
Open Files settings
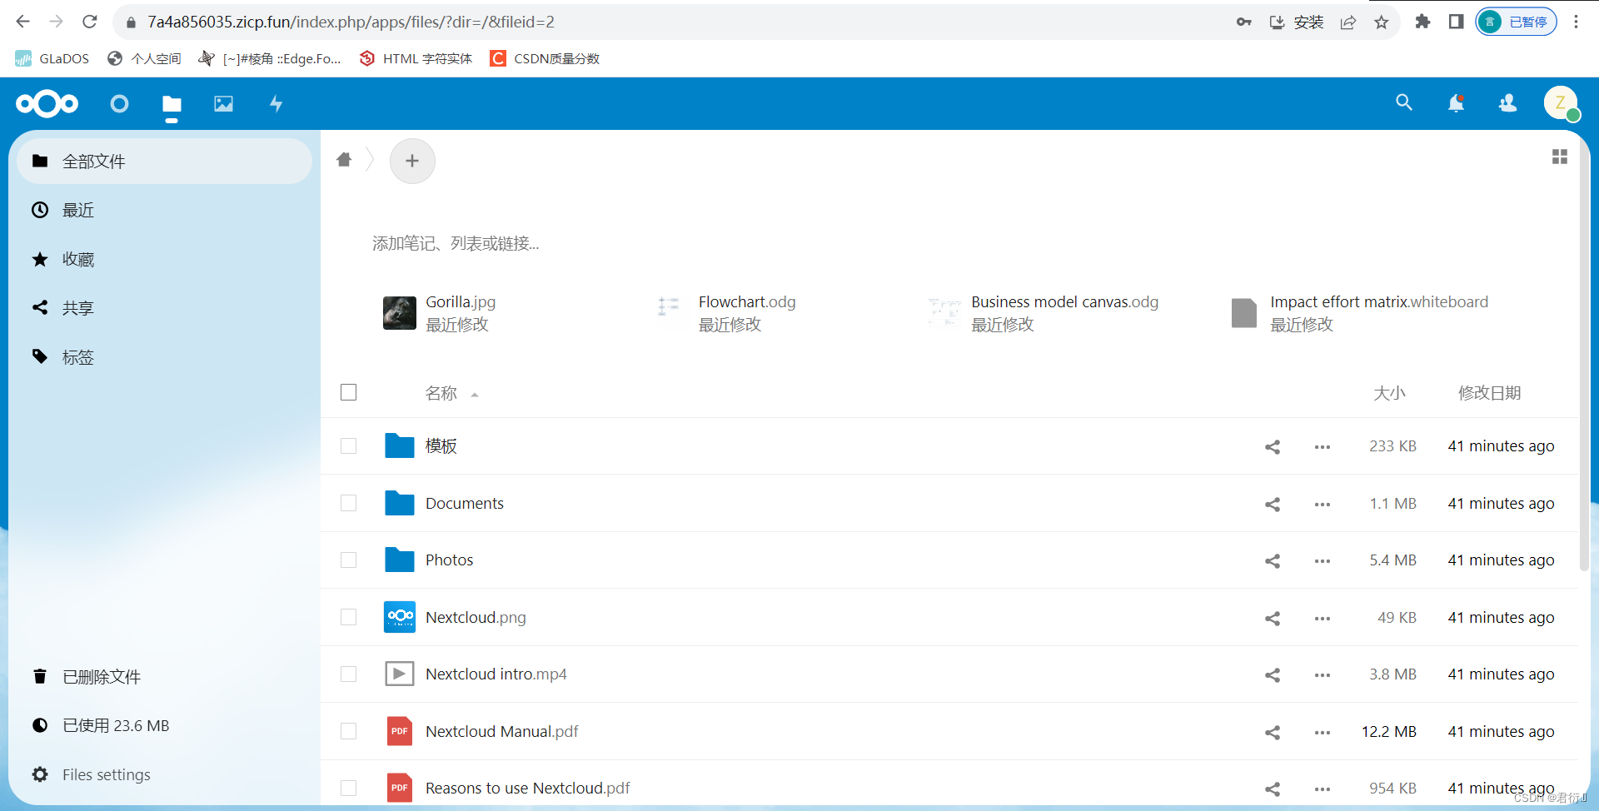pos(164,774)
